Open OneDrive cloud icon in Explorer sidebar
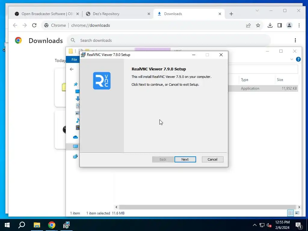Image resolution: width=308 pixels, height=231 pixels. coord(75,137)
